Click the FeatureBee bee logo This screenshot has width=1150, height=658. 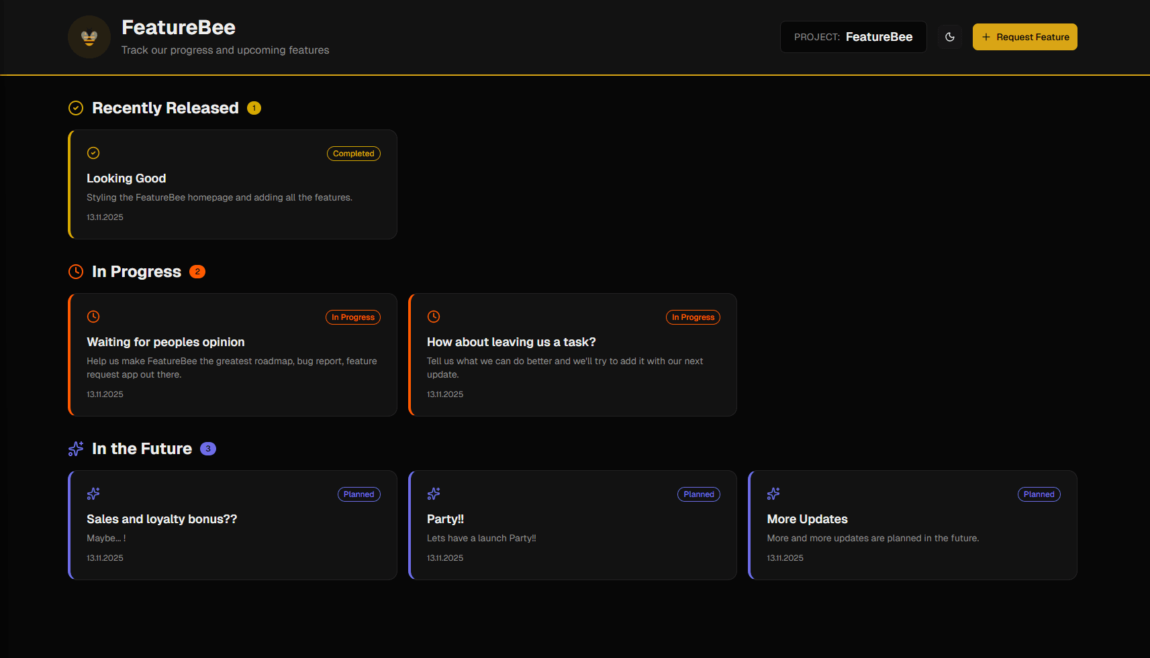[89, 37]
